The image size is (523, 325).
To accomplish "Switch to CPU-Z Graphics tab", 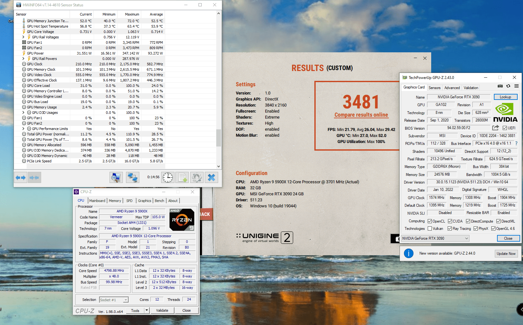I will coord(145,201).
